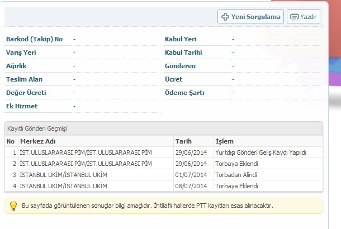Select the İşlem column header
Image resolution: width=341 pixels, height=229 pixels.
225,141
